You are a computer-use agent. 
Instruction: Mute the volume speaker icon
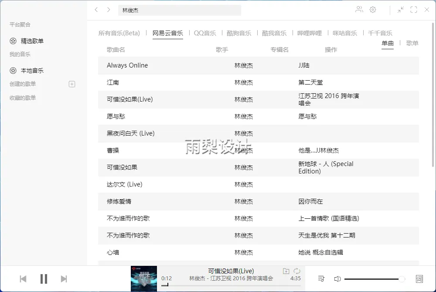coord(337,278)
